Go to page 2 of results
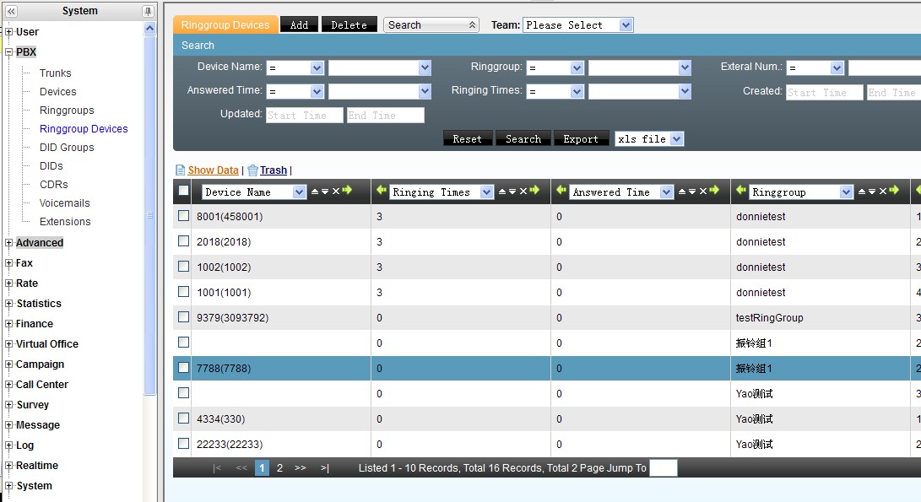Screen dimensions: 921x502 279,468
